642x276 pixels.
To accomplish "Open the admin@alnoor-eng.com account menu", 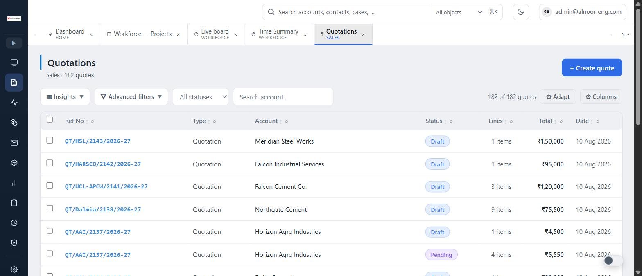I will click(583, 12).
